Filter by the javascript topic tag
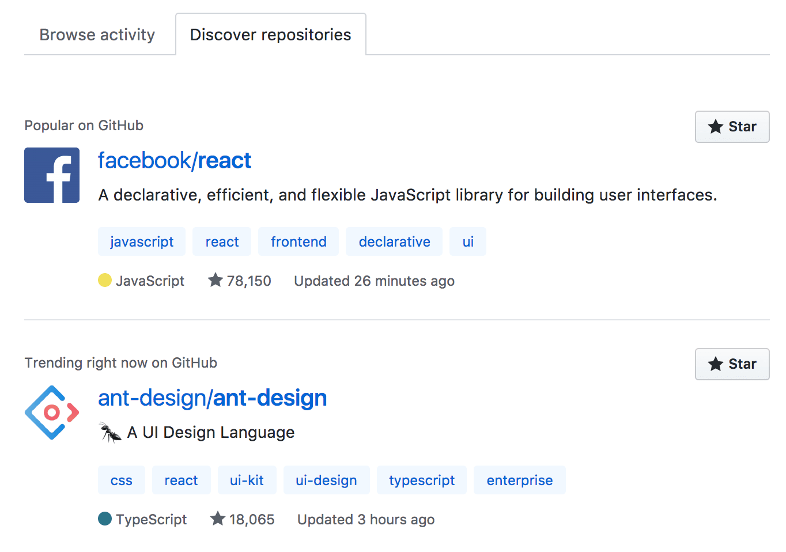 point(142,242)
